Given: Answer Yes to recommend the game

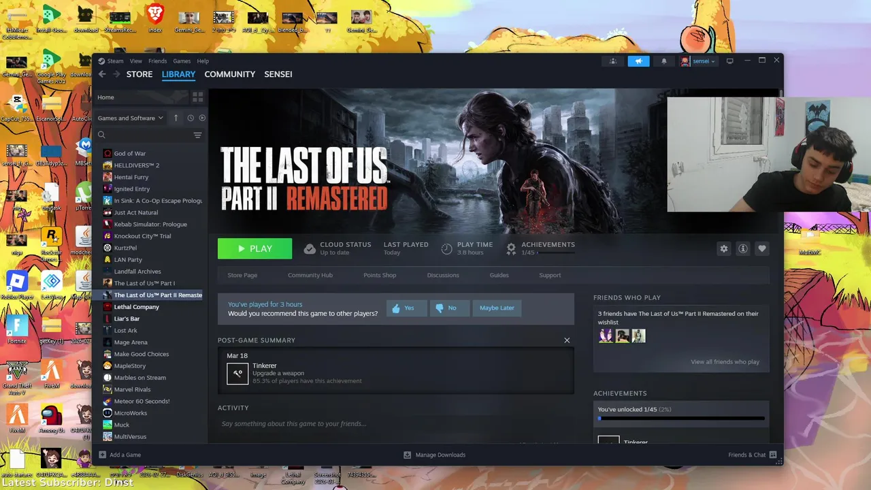Looking at the screenshot, I should (407, 308).
